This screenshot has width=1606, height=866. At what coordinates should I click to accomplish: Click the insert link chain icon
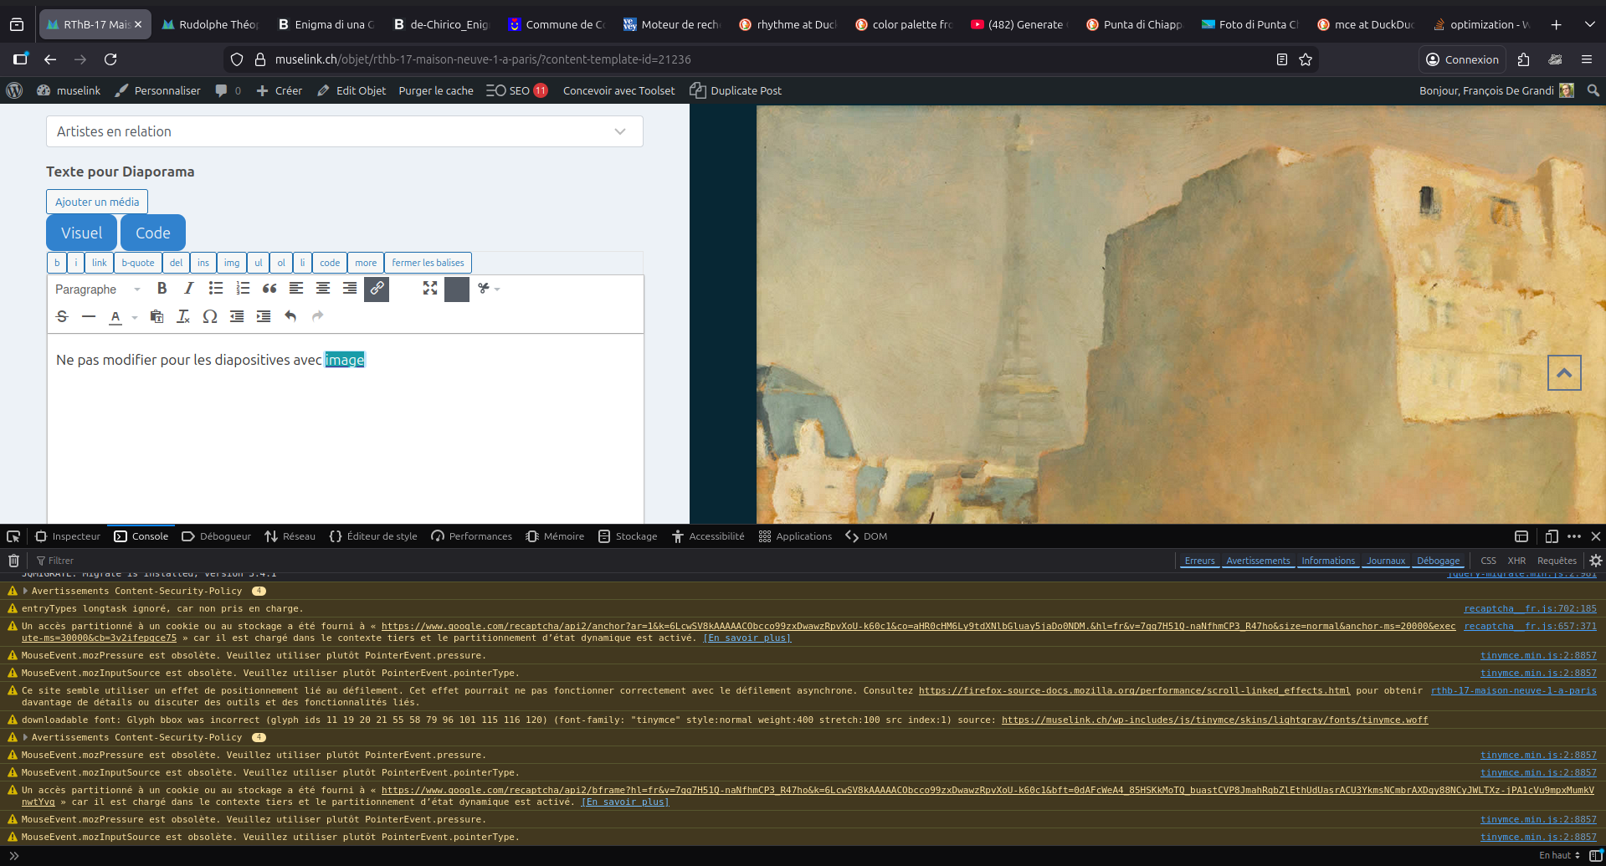pos(377,289)
